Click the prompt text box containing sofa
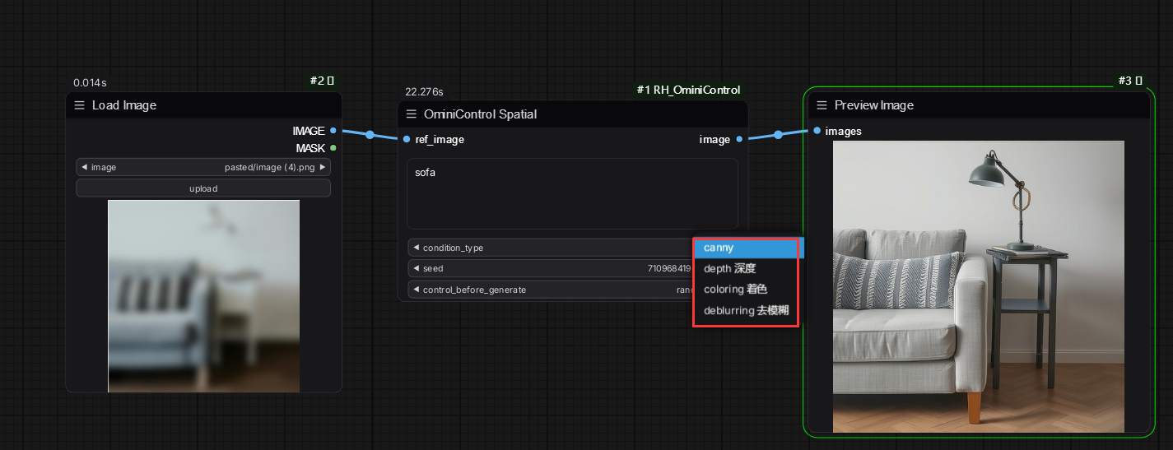The image size is (1173, 450). click(x=572, y=193)
